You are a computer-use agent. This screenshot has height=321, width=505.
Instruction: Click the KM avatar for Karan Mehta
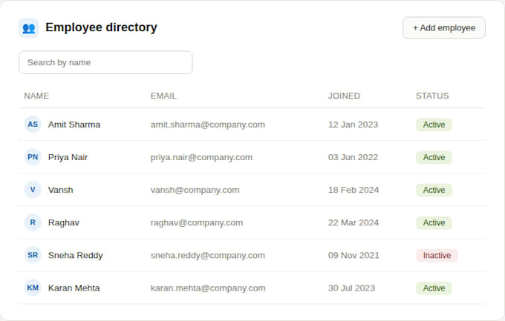pyautogui.click(x=33, y=288)
